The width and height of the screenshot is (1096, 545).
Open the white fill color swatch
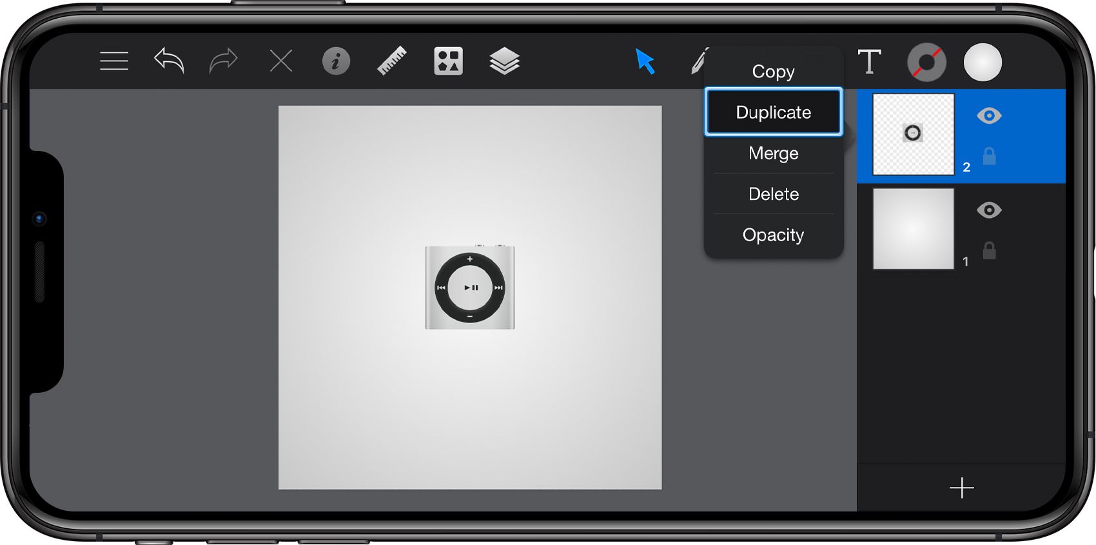pos(983,63)
